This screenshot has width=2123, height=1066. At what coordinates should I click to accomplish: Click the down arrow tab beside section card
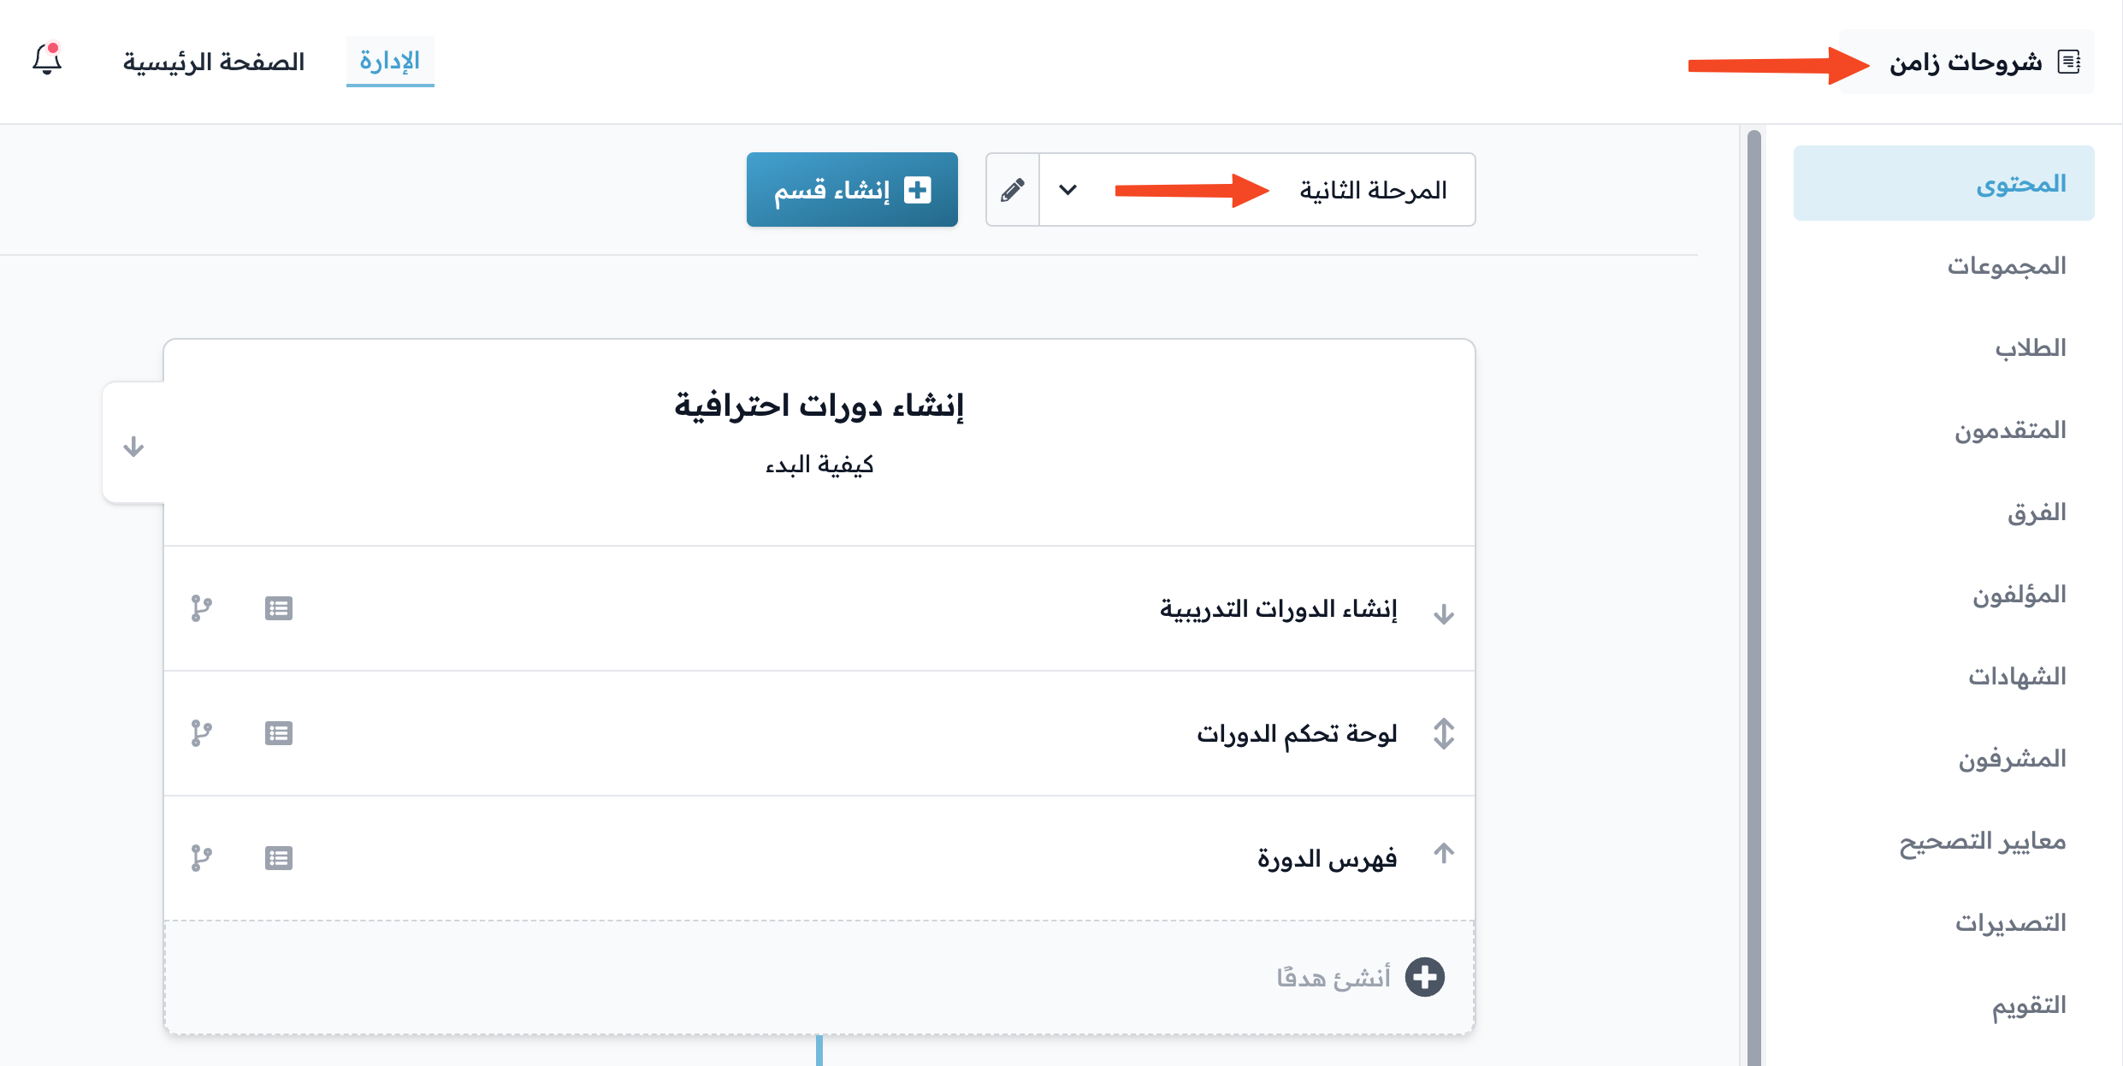[133, 446]
